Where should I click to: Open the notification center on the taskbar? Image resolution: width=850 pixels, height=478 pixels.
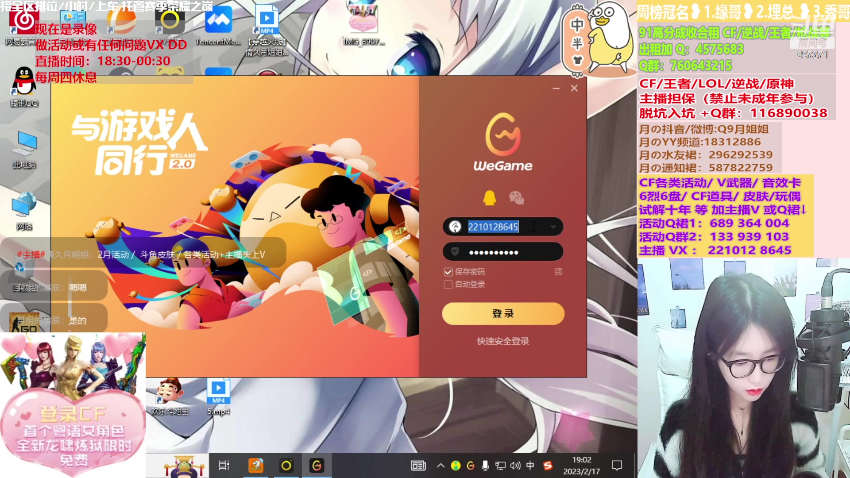point(617,466)
